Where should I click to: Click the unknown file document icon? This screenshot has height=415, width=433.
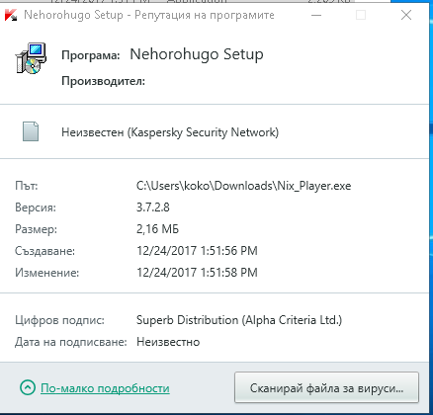click(x=31, y=131)
